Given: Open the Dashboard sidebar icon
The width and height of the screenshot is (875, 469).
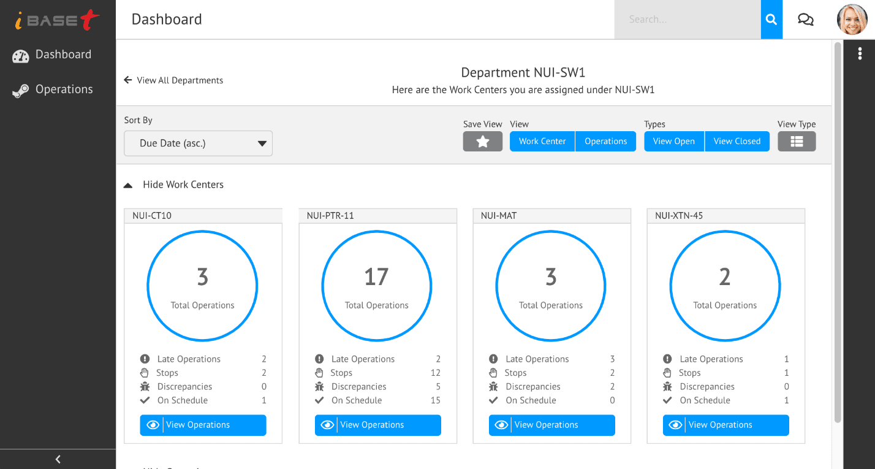Looking at the screenshot, I should (20, 55).
